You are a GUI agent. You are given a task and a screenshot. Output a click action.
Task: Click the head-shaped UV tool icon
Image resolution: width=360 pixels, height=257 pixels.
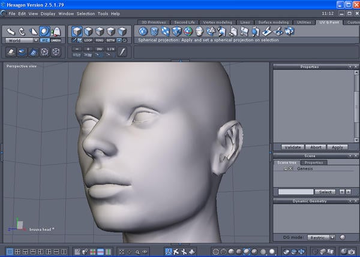[199, 31]
